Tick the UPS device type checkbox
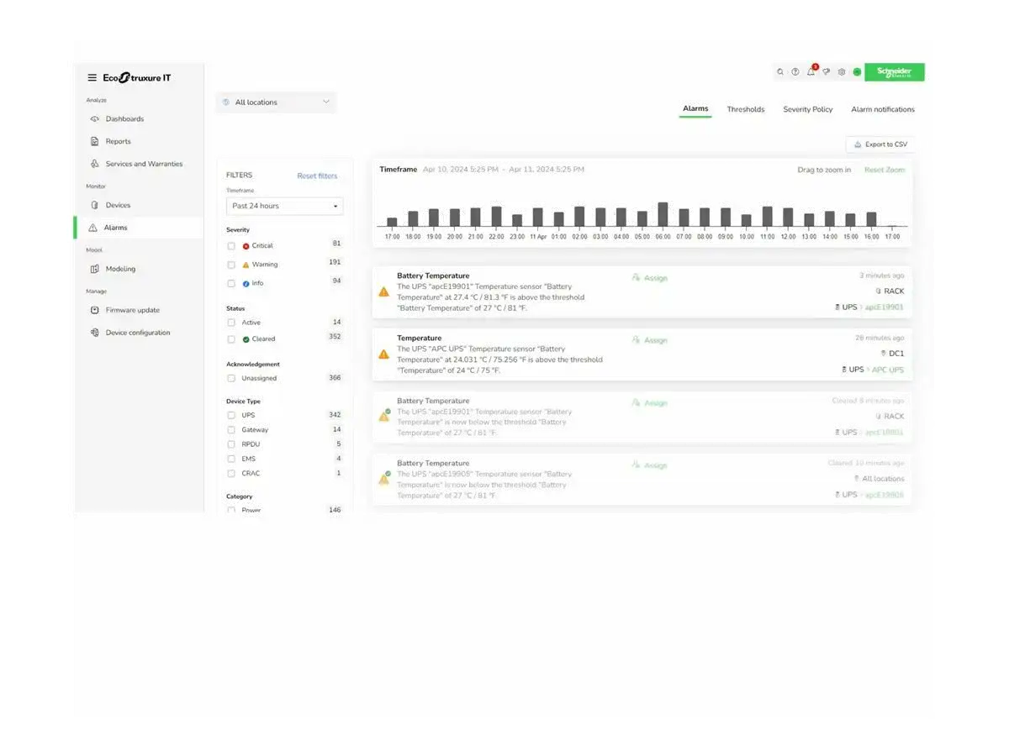 231,415
